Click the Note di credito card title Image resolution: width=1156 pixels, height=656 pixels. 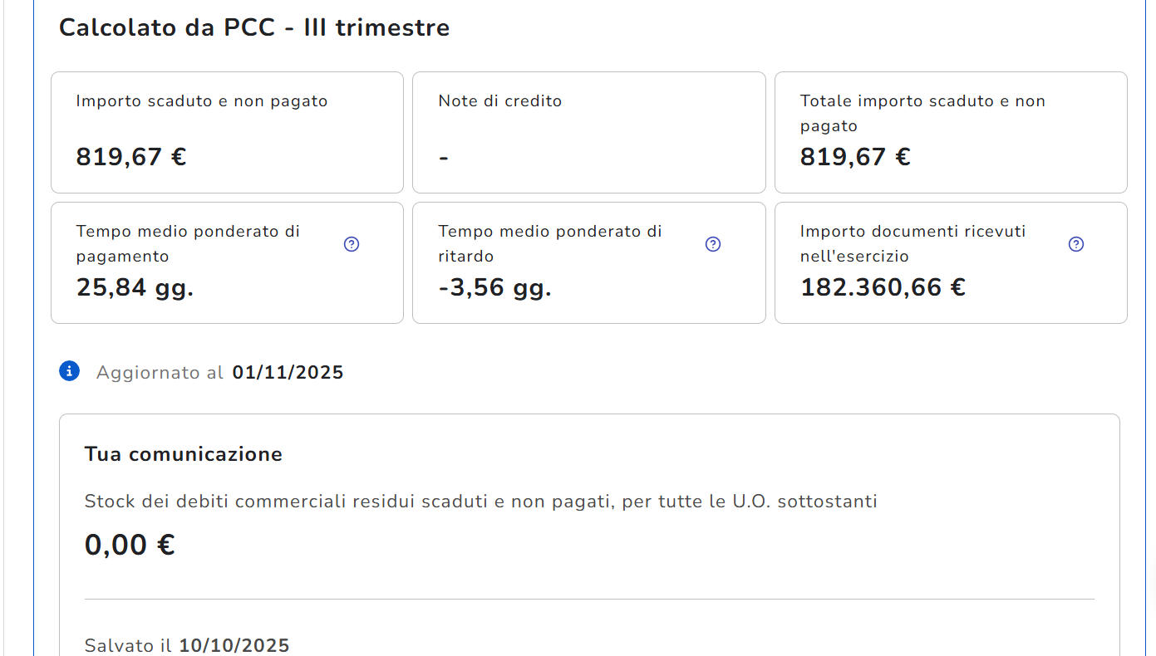click(500, 101)
